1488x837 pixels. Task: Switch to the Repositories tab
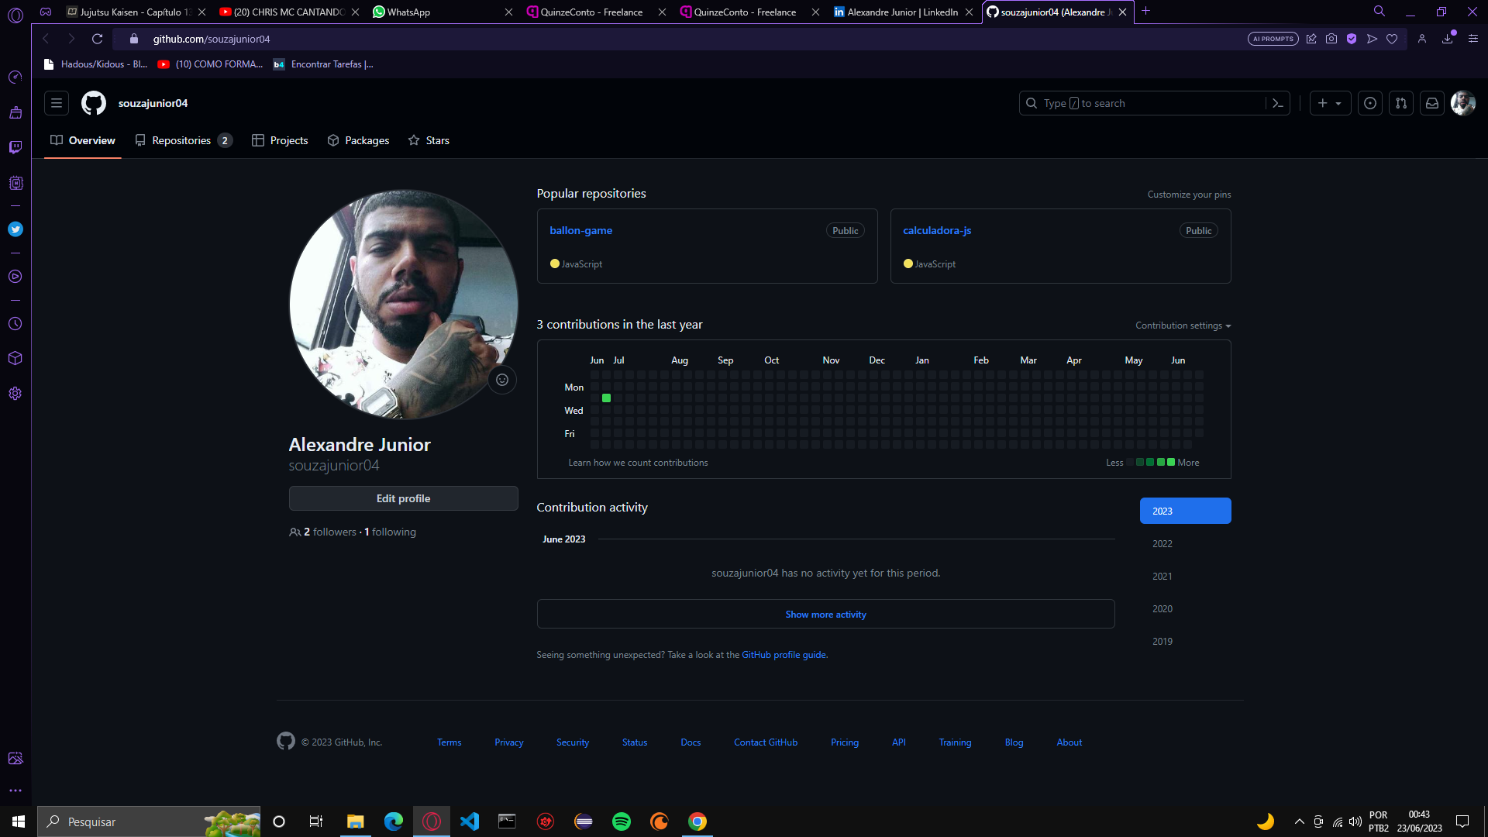[x=183, y=140]
